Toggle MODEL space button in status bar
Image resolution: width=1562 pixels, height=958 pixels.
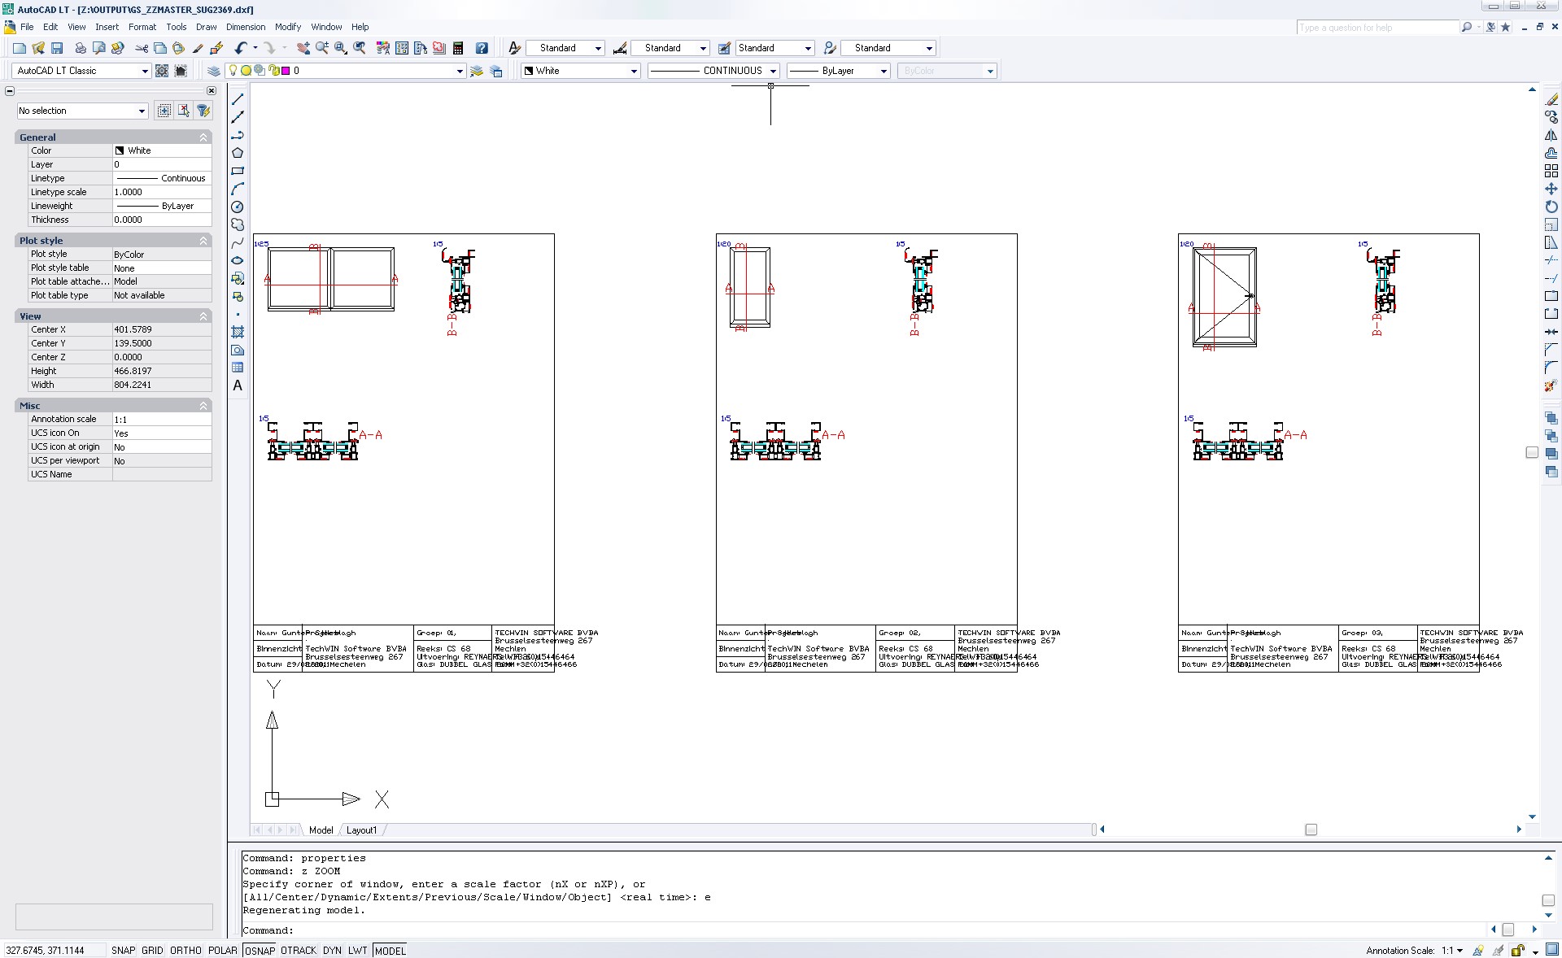point(390,950)
